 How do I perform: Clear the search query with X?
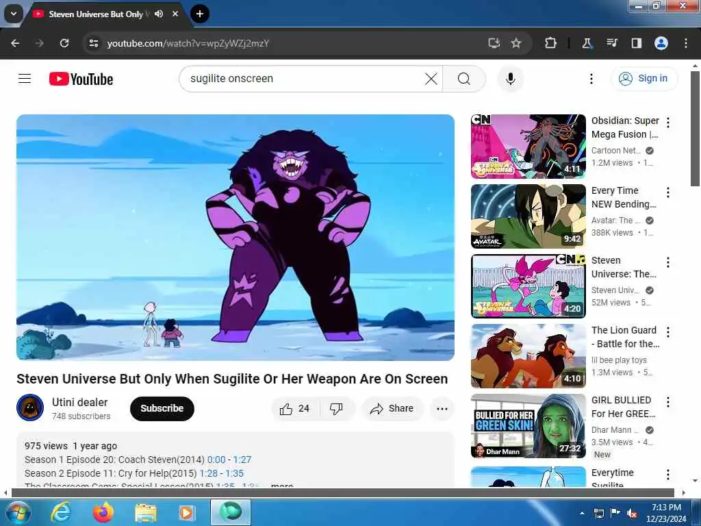pos(431,79)
